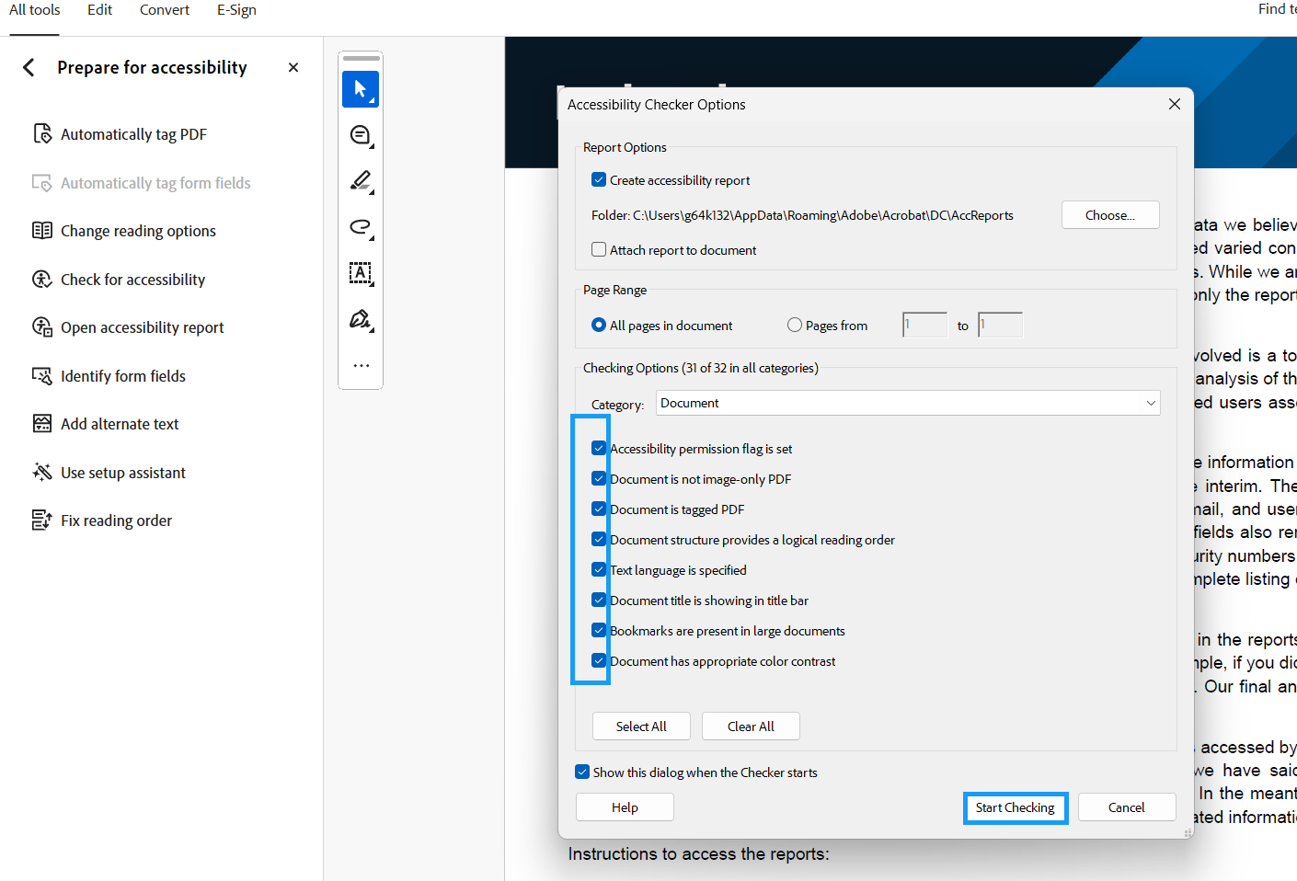Open the Category dropdown showing Document
The width and height of the screenshot is (1297, 881).
pos(908,403)
